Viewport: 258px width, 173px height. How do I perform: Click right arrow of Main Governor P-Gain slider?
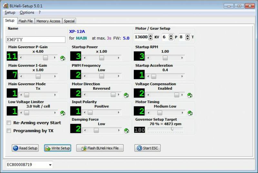[55, 57]
